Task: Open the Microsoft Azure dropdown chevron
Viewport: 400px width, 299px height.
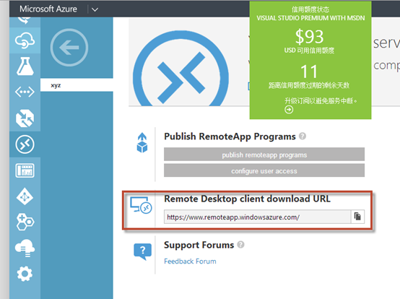Action: point(95,9)
